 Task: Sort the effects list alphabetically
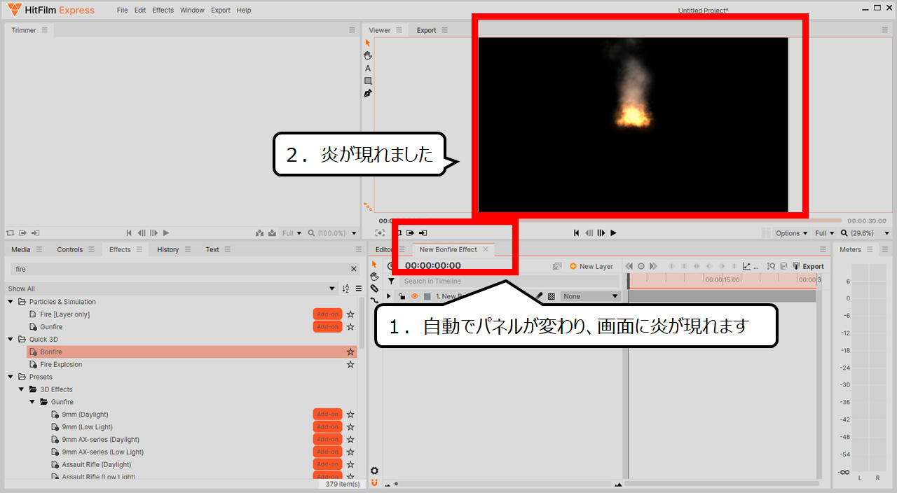pyautogui.click(x=345, y=289)
